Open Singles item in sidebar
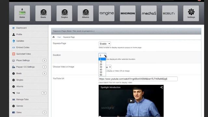 [x=29, y=80]
